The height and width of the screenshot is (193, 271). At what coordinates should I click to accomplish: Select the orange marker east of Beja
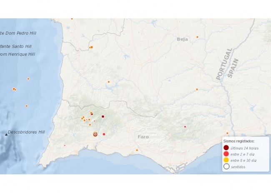pos(197,37)
